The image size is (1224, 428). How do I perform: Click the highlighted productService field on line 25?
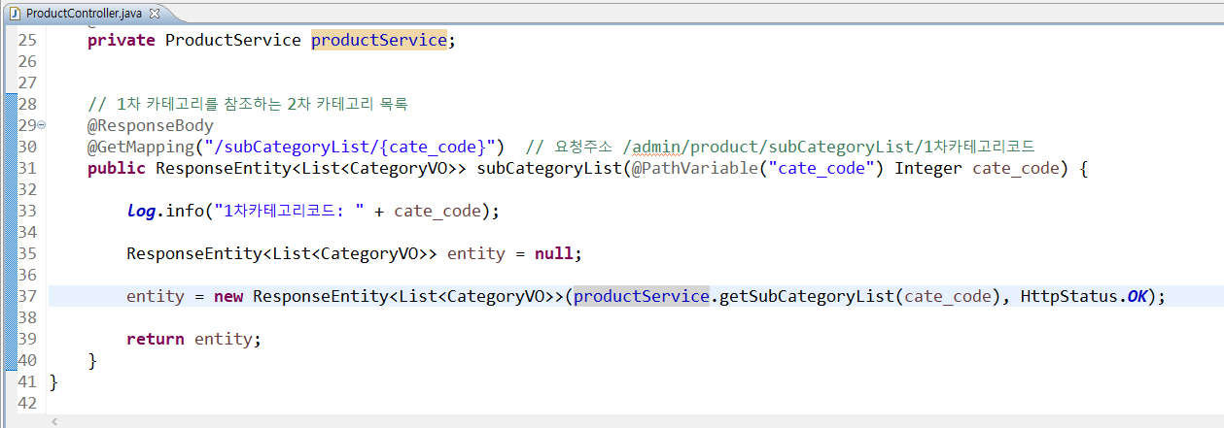click(x=378, y=41)
